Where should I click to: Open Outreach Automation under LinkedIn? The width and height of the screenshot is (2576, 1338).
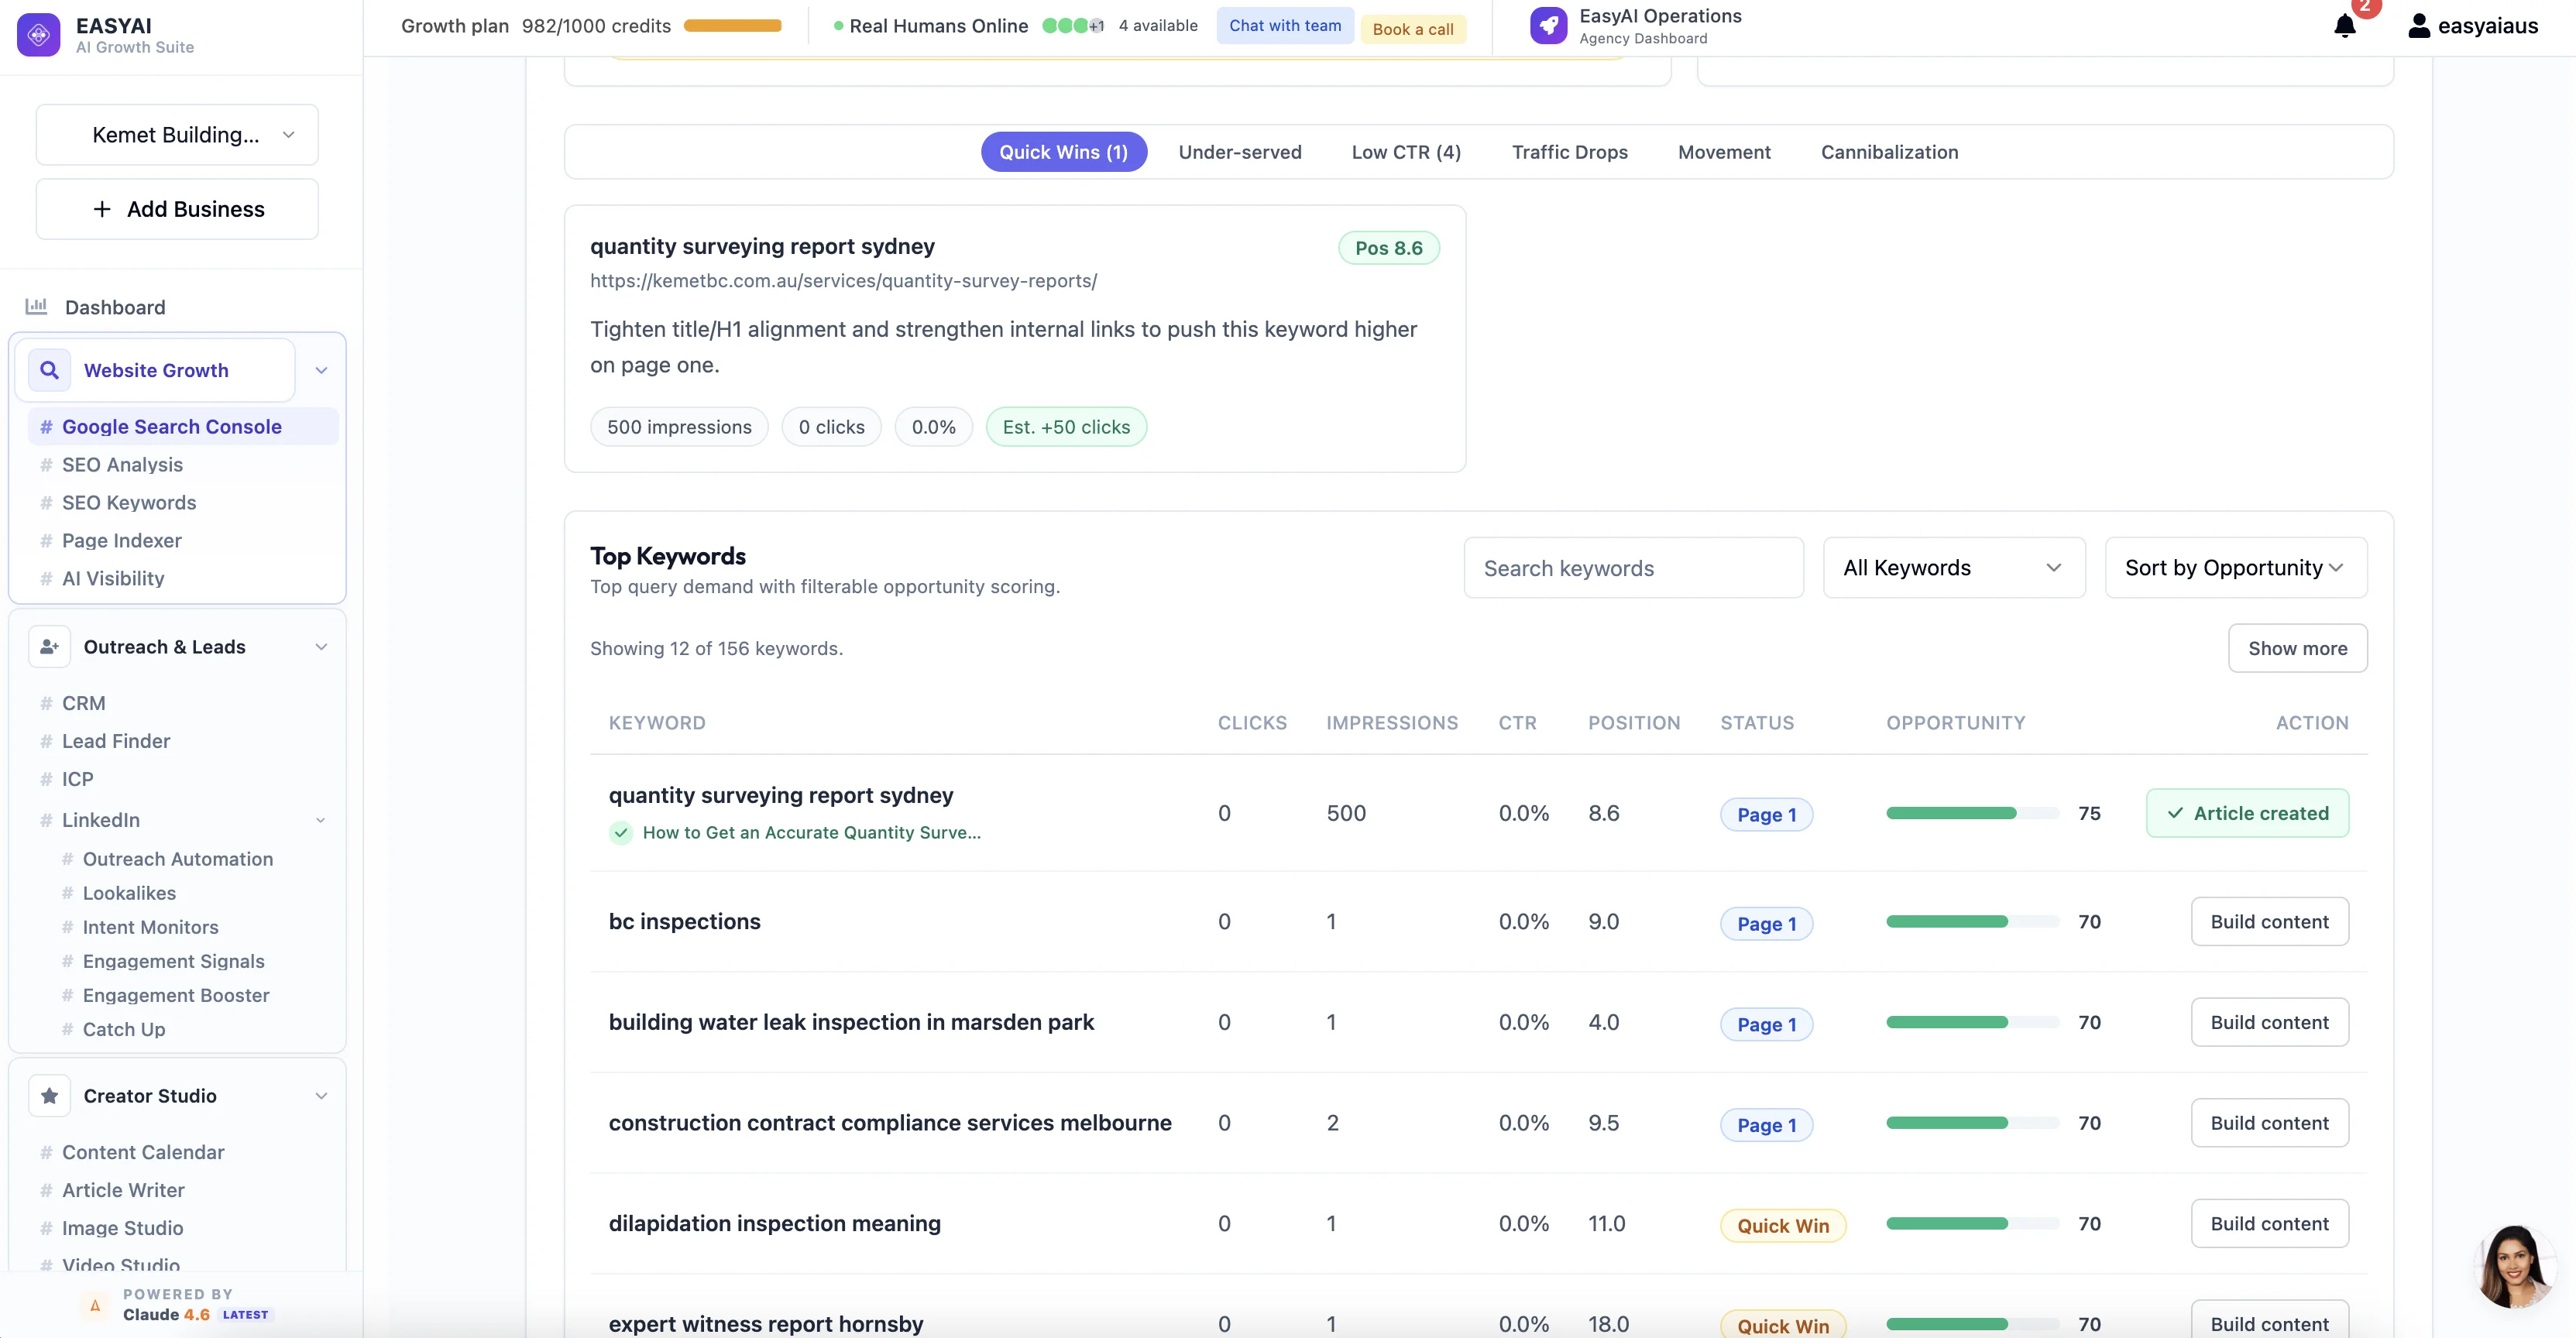pyautogui.click(x=177, y=859)
